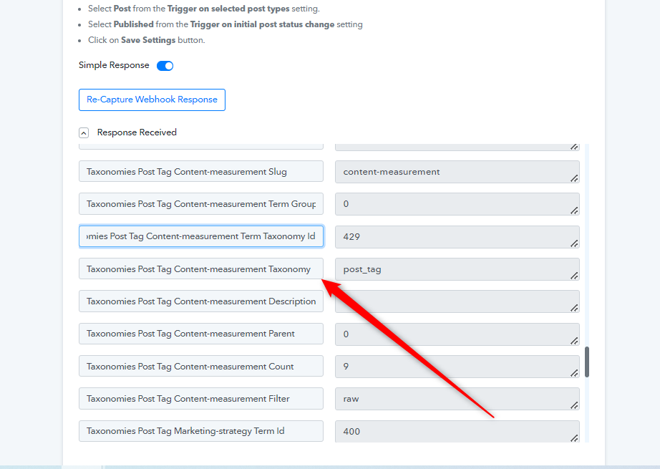
Task: Click the Content-measurement Filter label field
Action: pos(200,399)
